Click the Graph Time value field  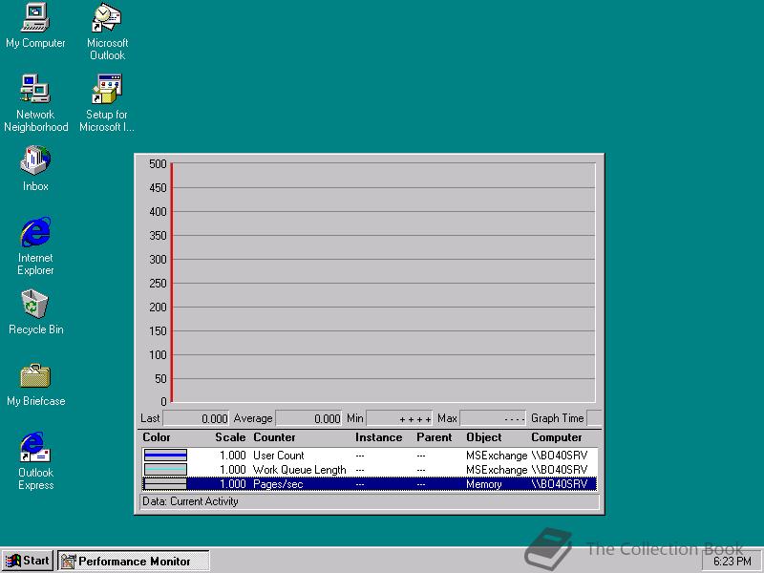click(x=594, y=418)
